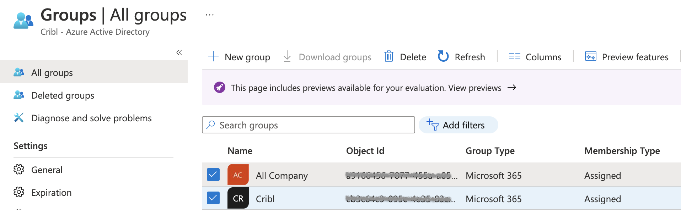Sort by Object Id column header
The height and width of the screenshot is (210, 681).
[x=365, y=151]
